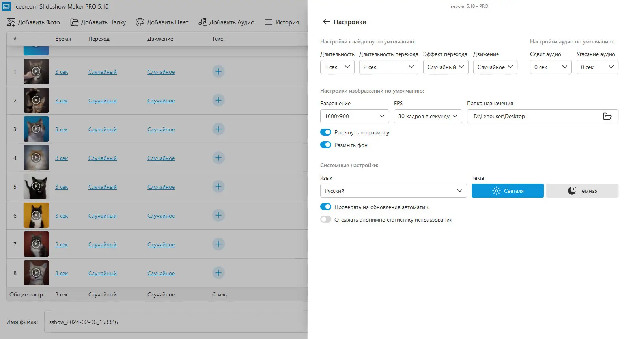Add text to slide 1 with plus icon
Image resolution: width=631 pixels, height=339 pixels.
(x=218, y=71)
